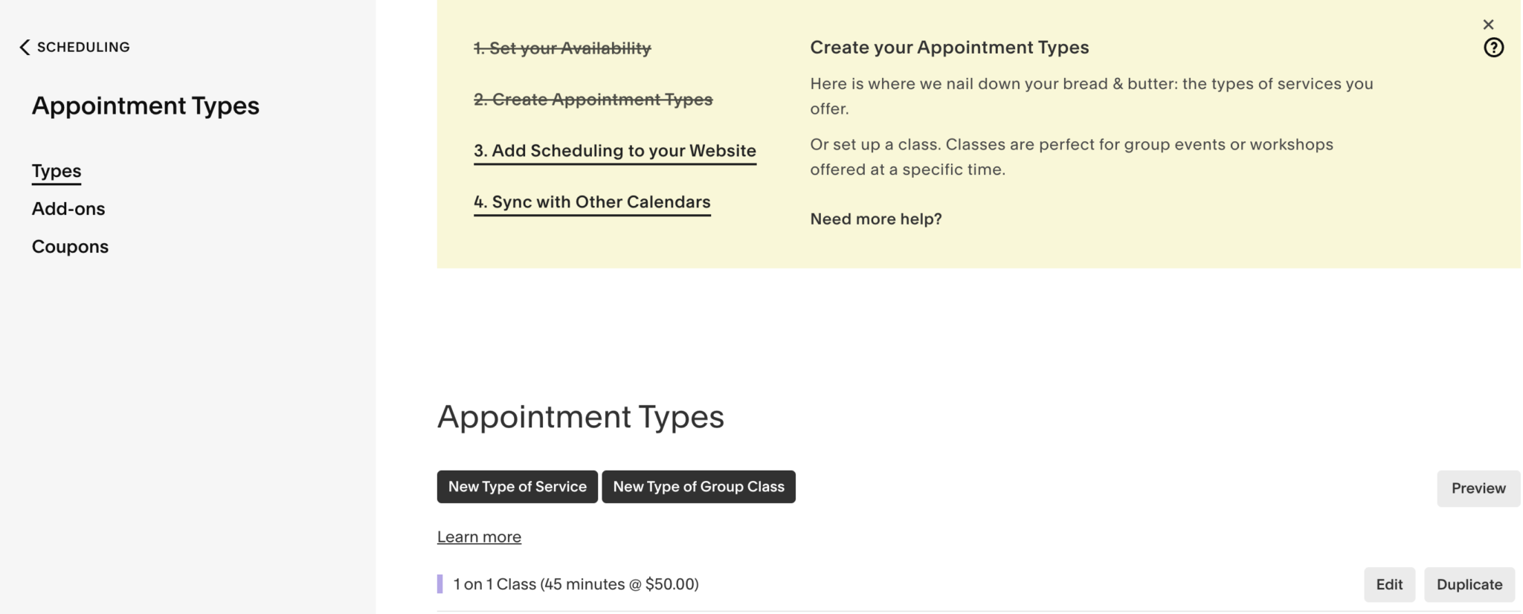Open the Coupons section
The width and height of the screenshot is (1523, 614).
click(70, 246)
